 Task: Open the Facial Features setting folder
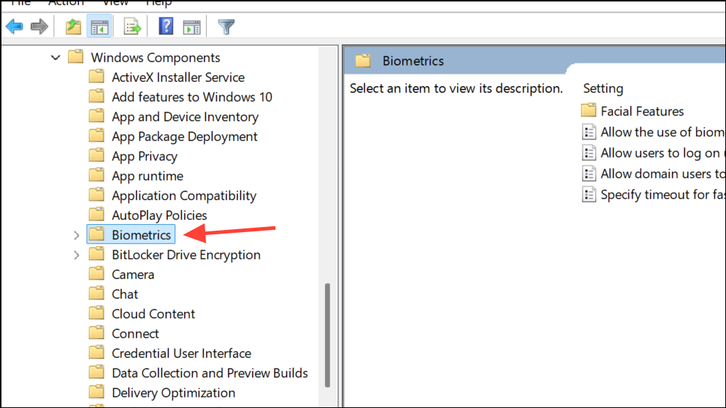tap(642, 111)
